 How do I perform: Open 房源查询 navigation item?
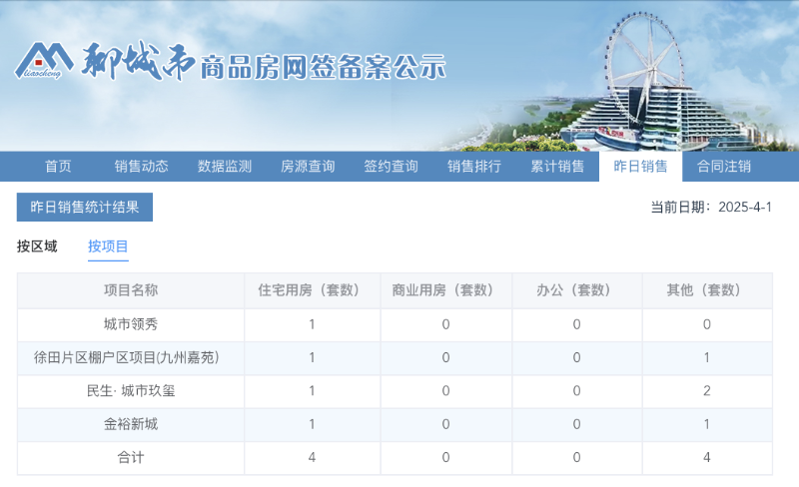pyautogui.click(x=308, y=166)
